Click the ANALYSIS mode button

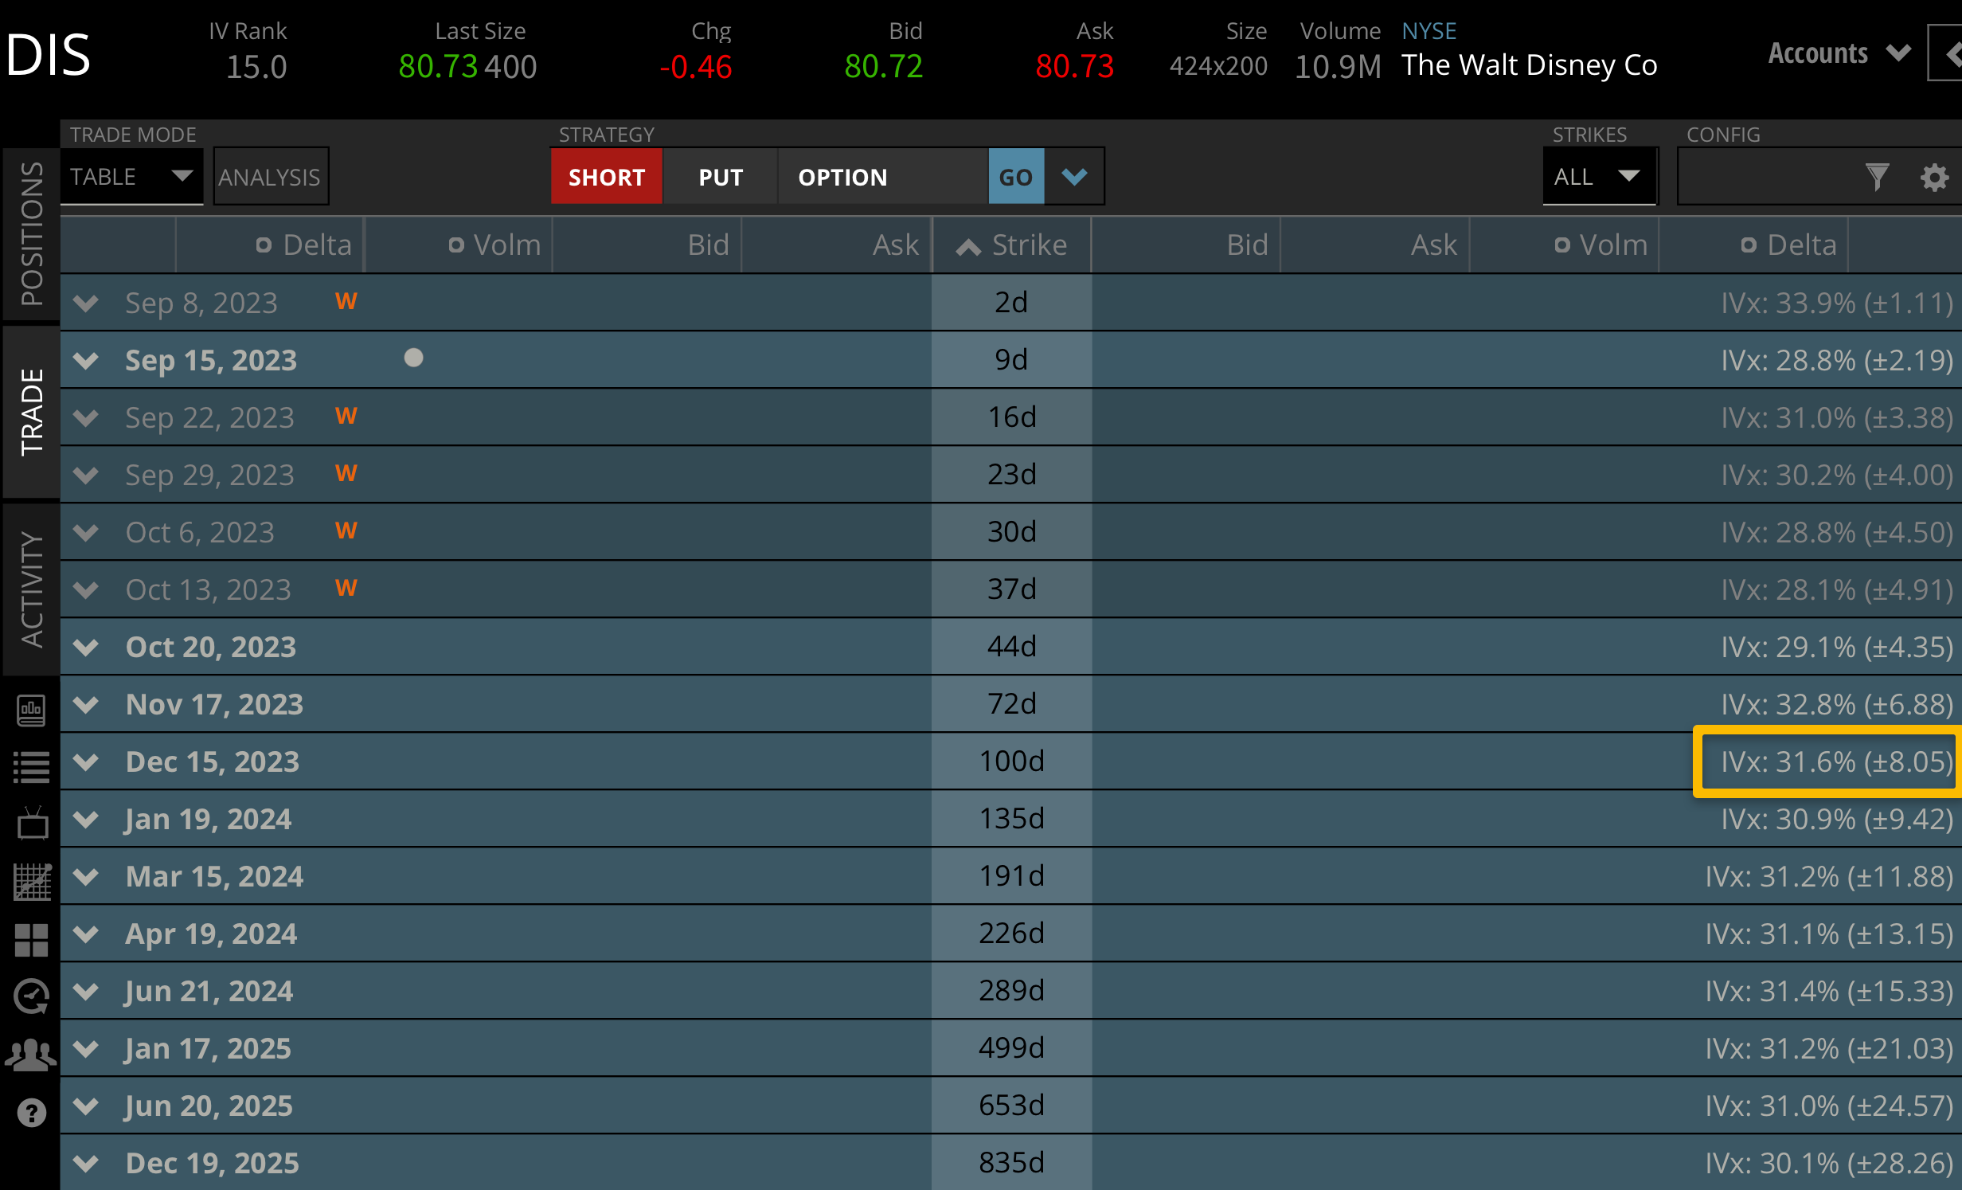point(270,177)
